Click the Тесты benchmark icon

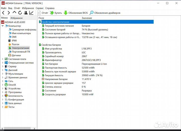(x=6, y=107)
